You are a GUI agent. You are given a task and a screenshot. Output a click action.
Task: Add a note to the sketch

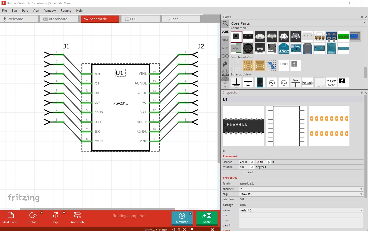(x=11, y=218)
